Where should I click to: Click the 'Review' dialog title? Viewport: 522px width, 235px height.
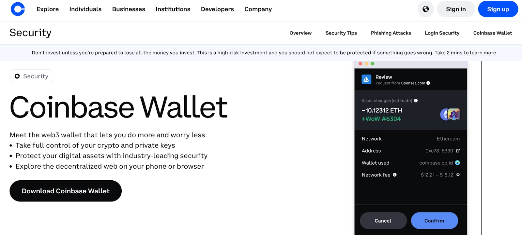coord(384,77)
